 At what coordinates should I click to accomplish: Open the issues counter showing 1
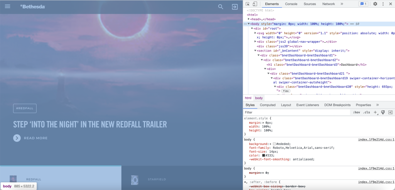363,4
